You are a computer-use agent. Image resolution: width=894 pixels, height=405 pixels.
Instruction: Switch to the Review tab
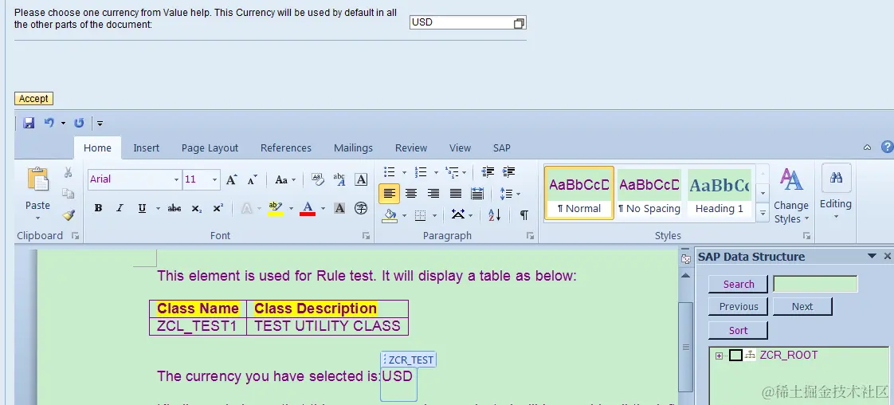pos(411,147)
